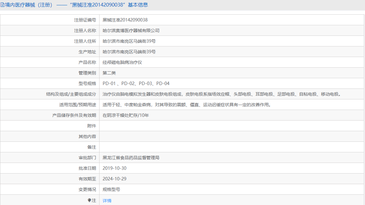365x205 pixels.
Task: Click the approving department 黑龙江省食品药品监督管理局
Action: click(x=131, y=158)
